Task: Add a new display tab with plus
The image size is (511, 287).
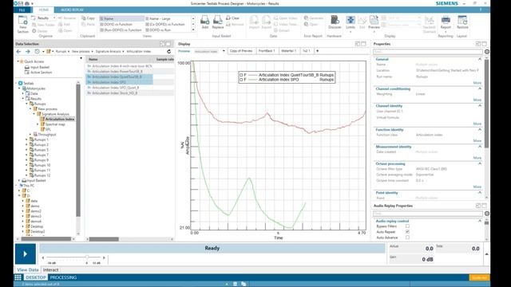Action: [318, 51]
